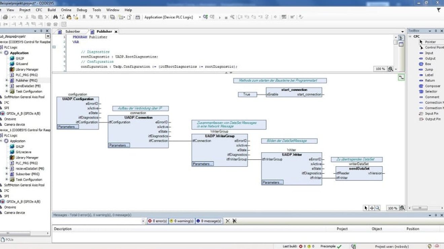Click the Description column header
Viewport: 444px width, 249px height.
click(x=63, y=229)
